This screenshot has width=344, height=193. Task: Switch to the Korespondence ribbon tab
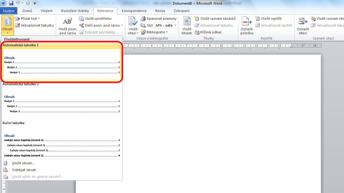(x=134, y=10)
